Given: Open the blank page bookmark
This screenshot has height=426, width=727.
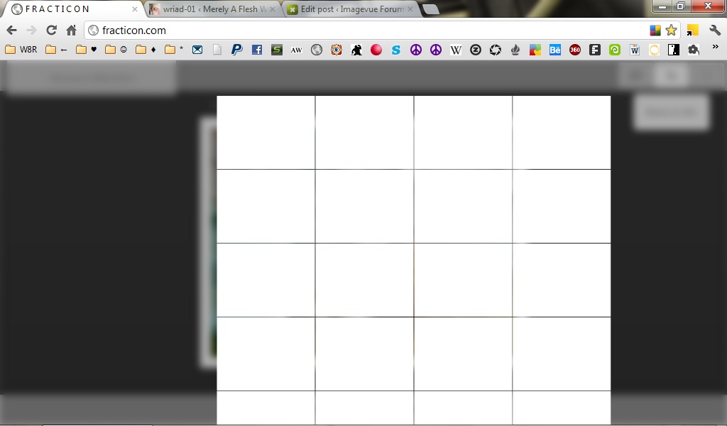Looking at the screenshot, I should (217, 50).
